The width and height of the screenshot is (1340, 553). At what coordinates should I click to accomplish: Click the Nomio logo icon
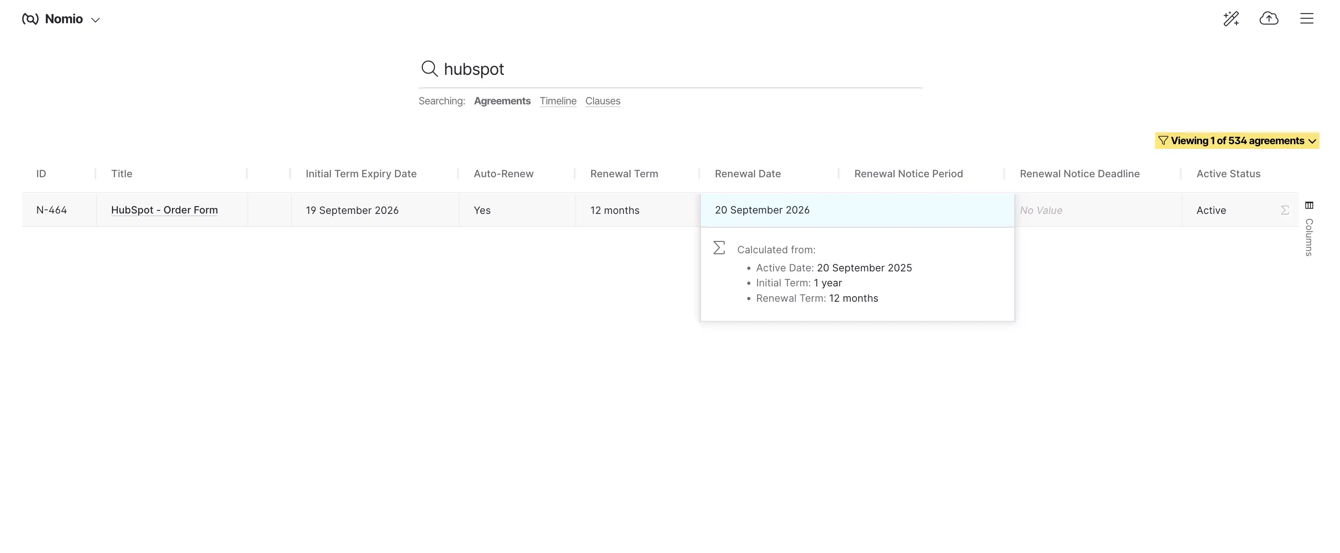pos(30,19)
